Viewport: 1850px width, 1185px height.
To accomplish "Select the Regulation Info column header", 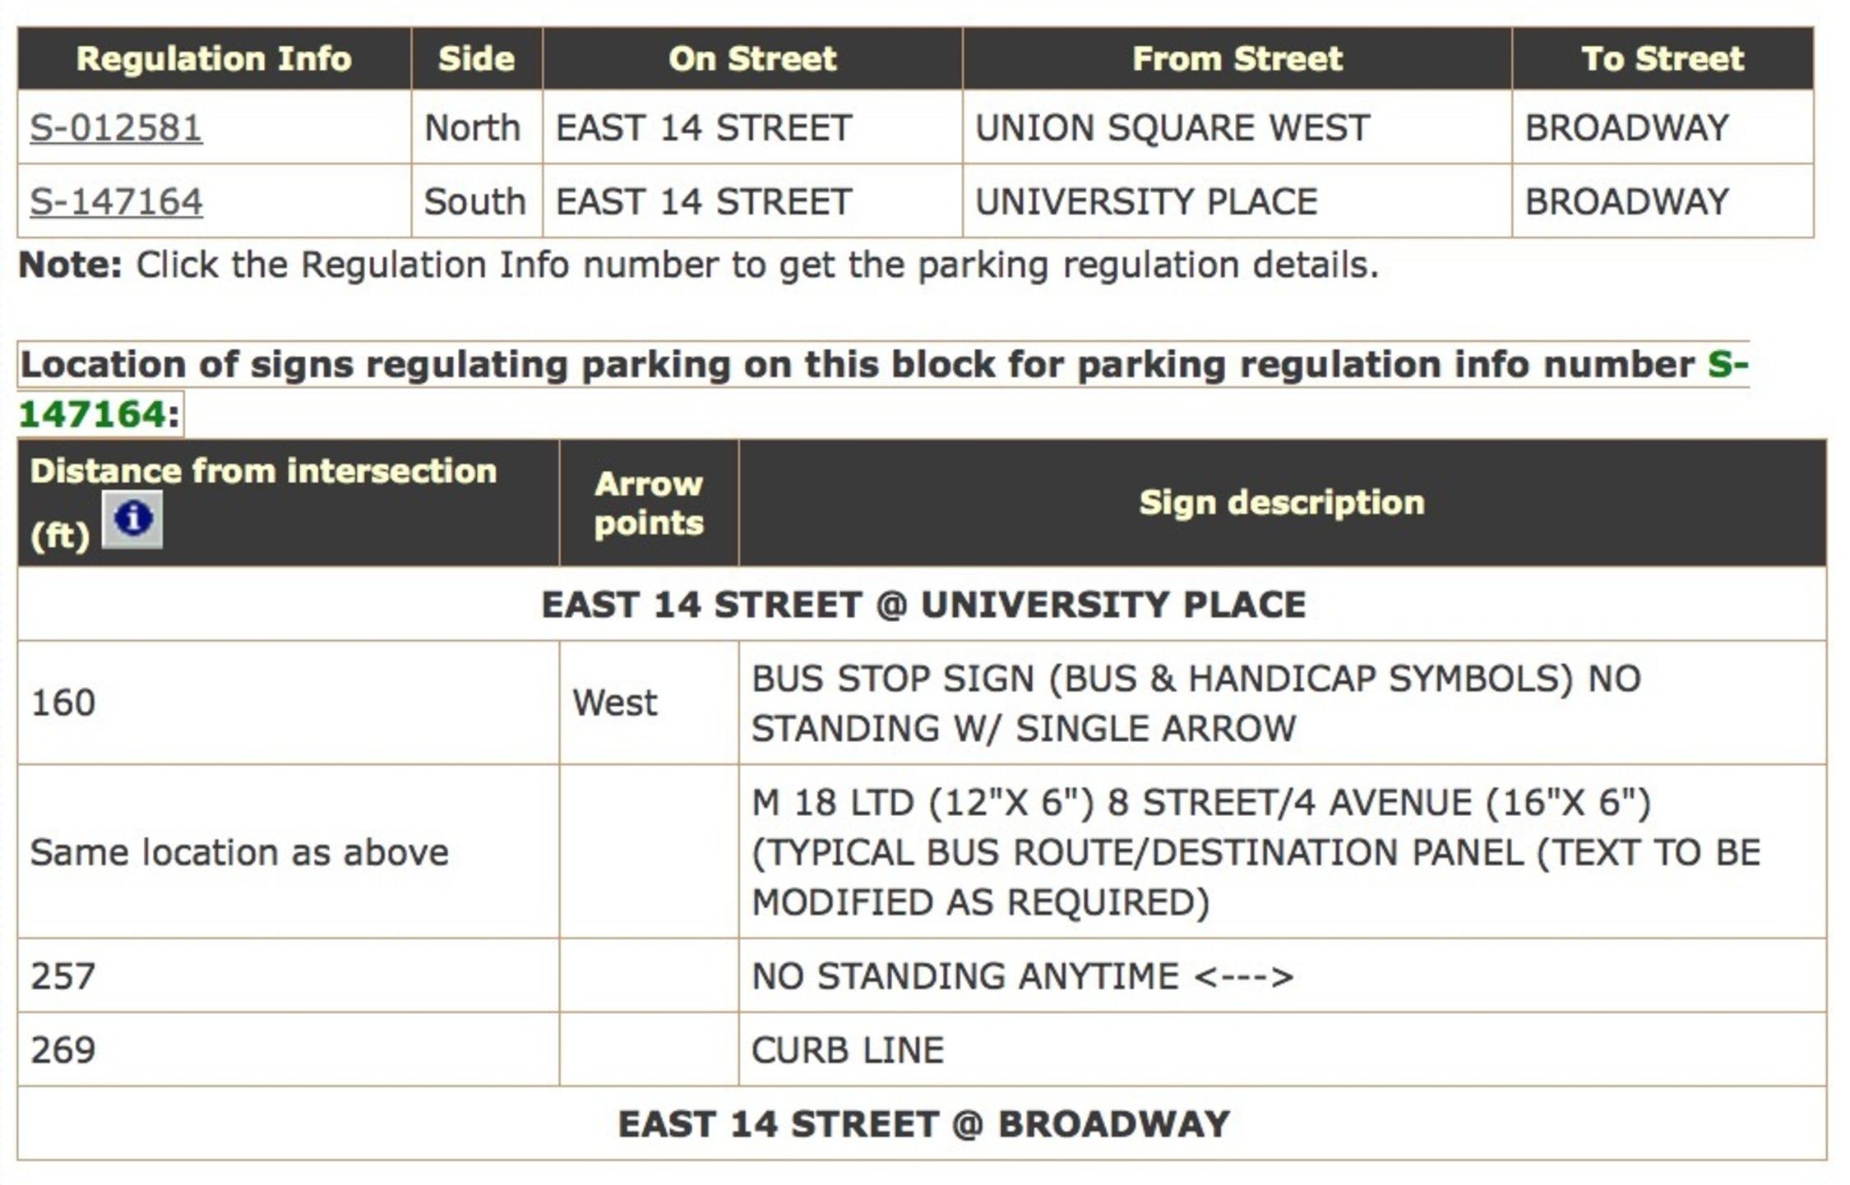I will pos(215,58).
